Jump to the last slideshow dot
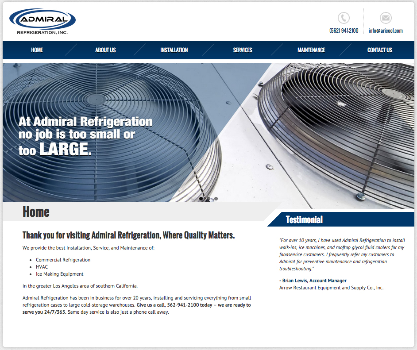The height and width of the screenshot is (350, 417). [216, 199]
